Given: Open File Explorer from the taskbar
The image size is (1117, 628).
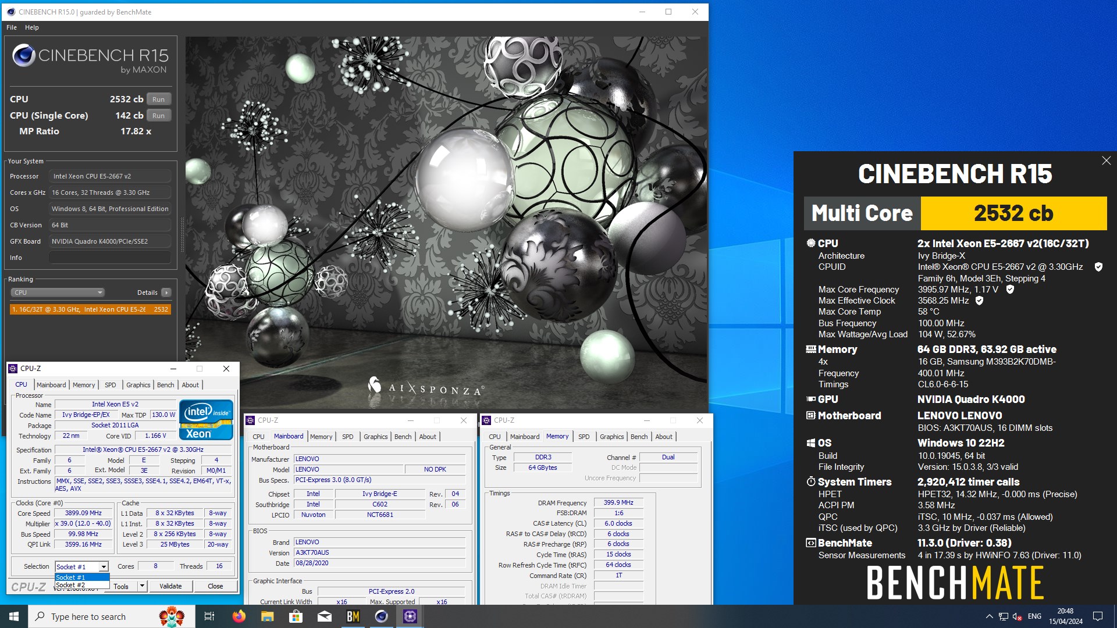Looking at the screenshot, I should pos(267,616).
